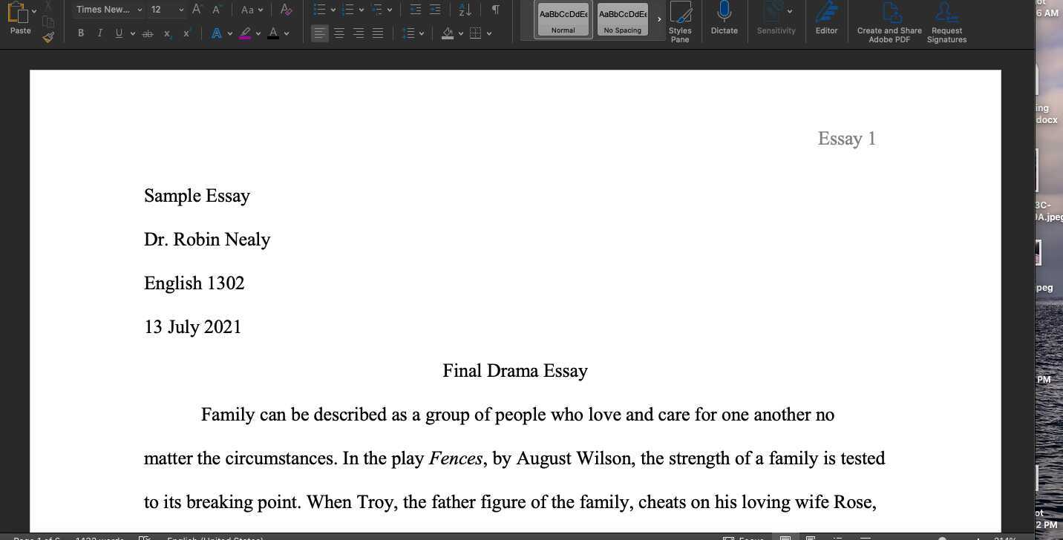The width and height of the screenshot is (1063, 540).
Task: Show paragraph marks
Action: click(x=494, y=10)
